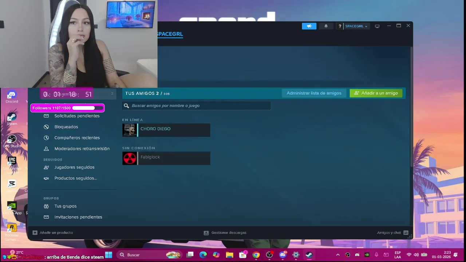Open Epic Games Launcher desktop shortcut
The height and width of the screenshot is (262, 466).
pos(12,164)
